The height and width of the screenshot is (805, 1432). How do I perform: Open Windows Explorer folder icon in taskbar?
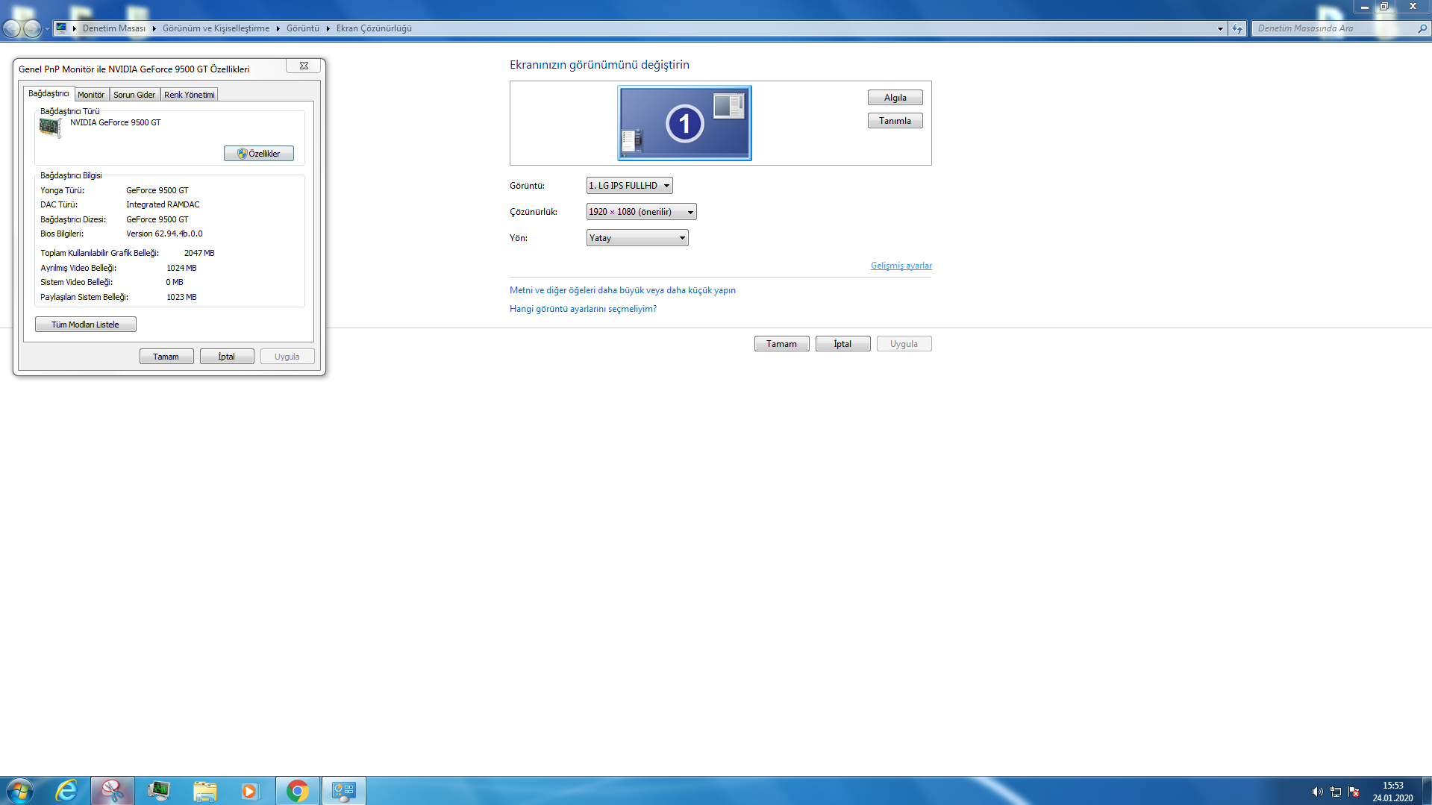click(204, 791)
